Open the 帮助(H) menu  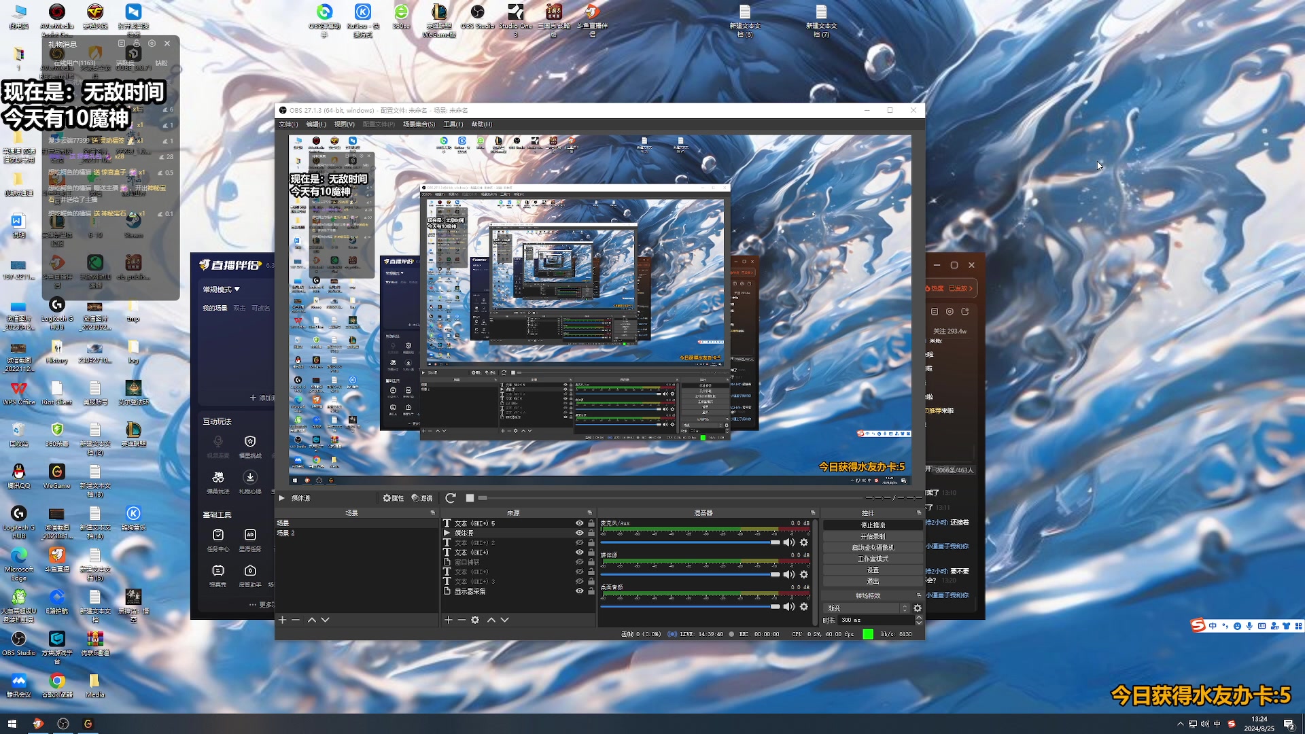481,124
